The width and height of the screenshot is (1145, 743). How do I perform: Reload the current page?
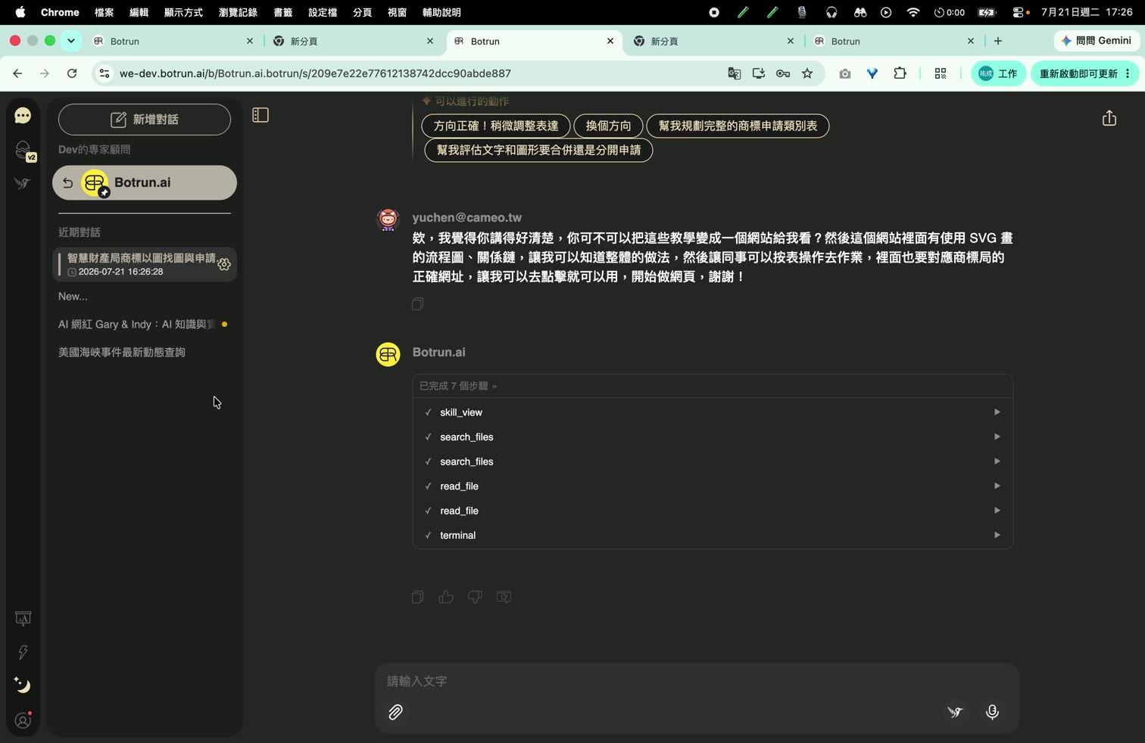point(72,73)
